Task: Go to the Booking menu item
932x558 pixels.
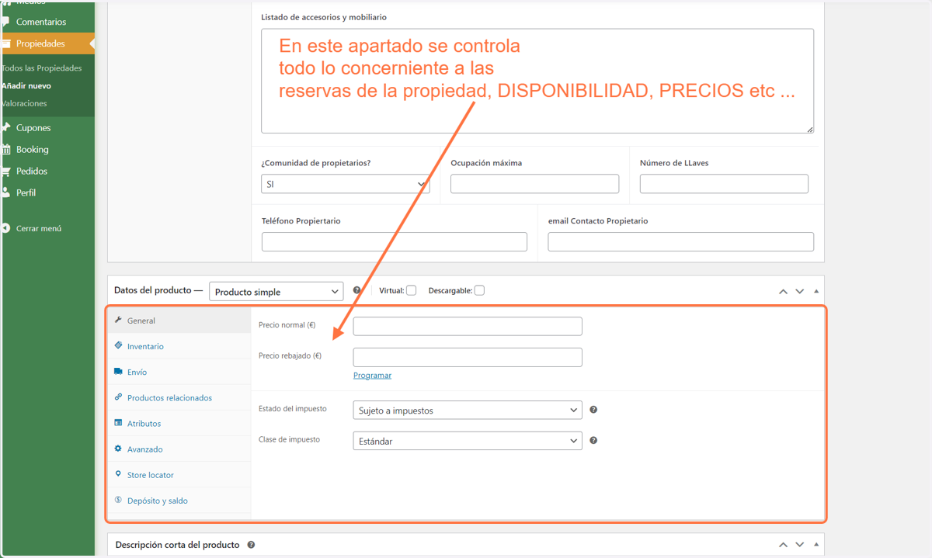Action: (x=47, y=149)
